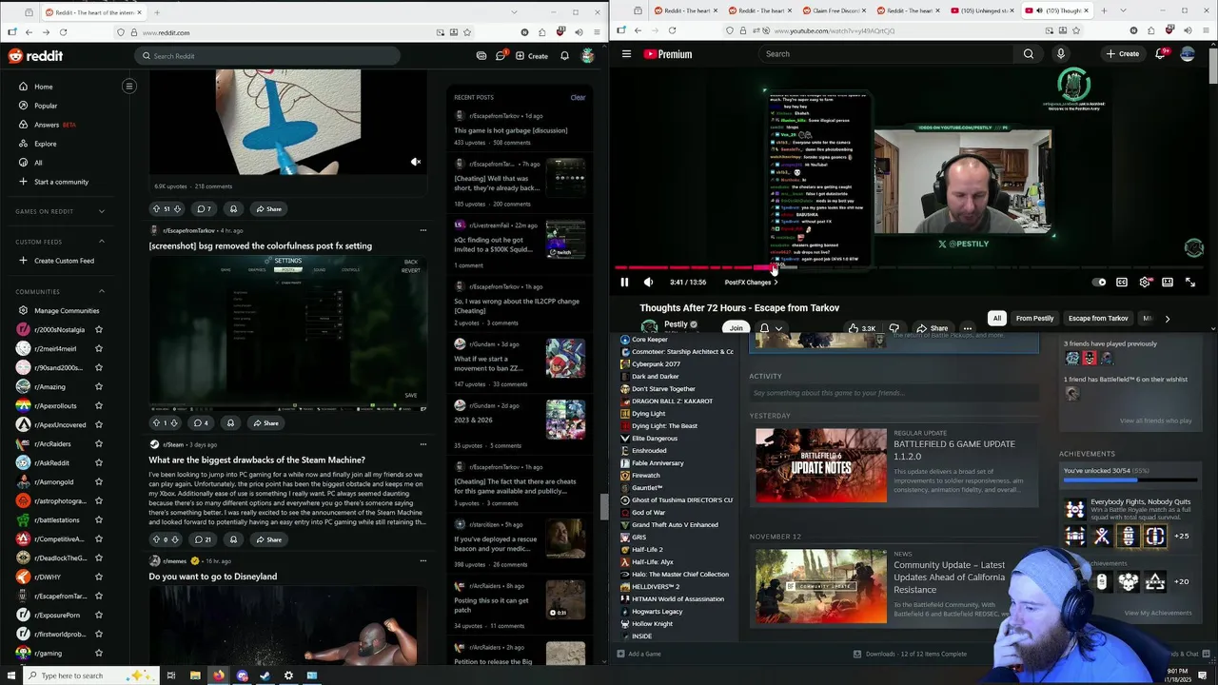Image resolution: width=1218 pixels, height=685 pixels.
Task: Click the Reddit page scrollbar thumb
Action: click(x=603, y=507)
